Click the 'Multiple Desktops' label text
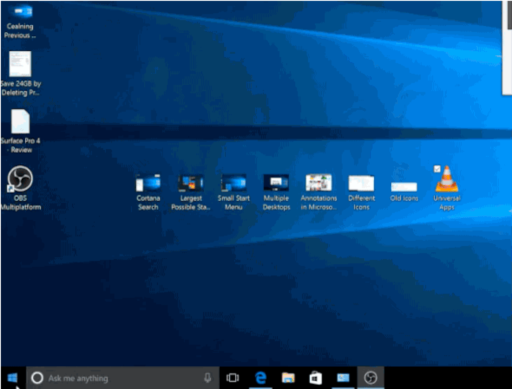This screenshot has width=512, height=389. tap(276, 203)
